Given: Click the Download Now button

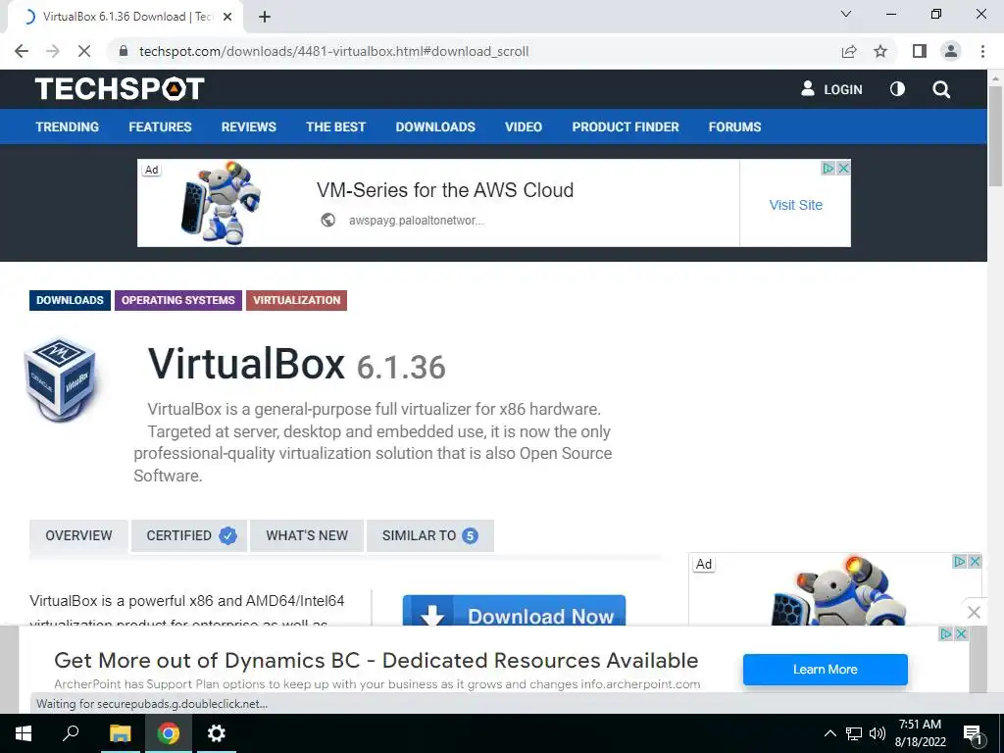Looking at the screenshot, I should coord(514,611).
